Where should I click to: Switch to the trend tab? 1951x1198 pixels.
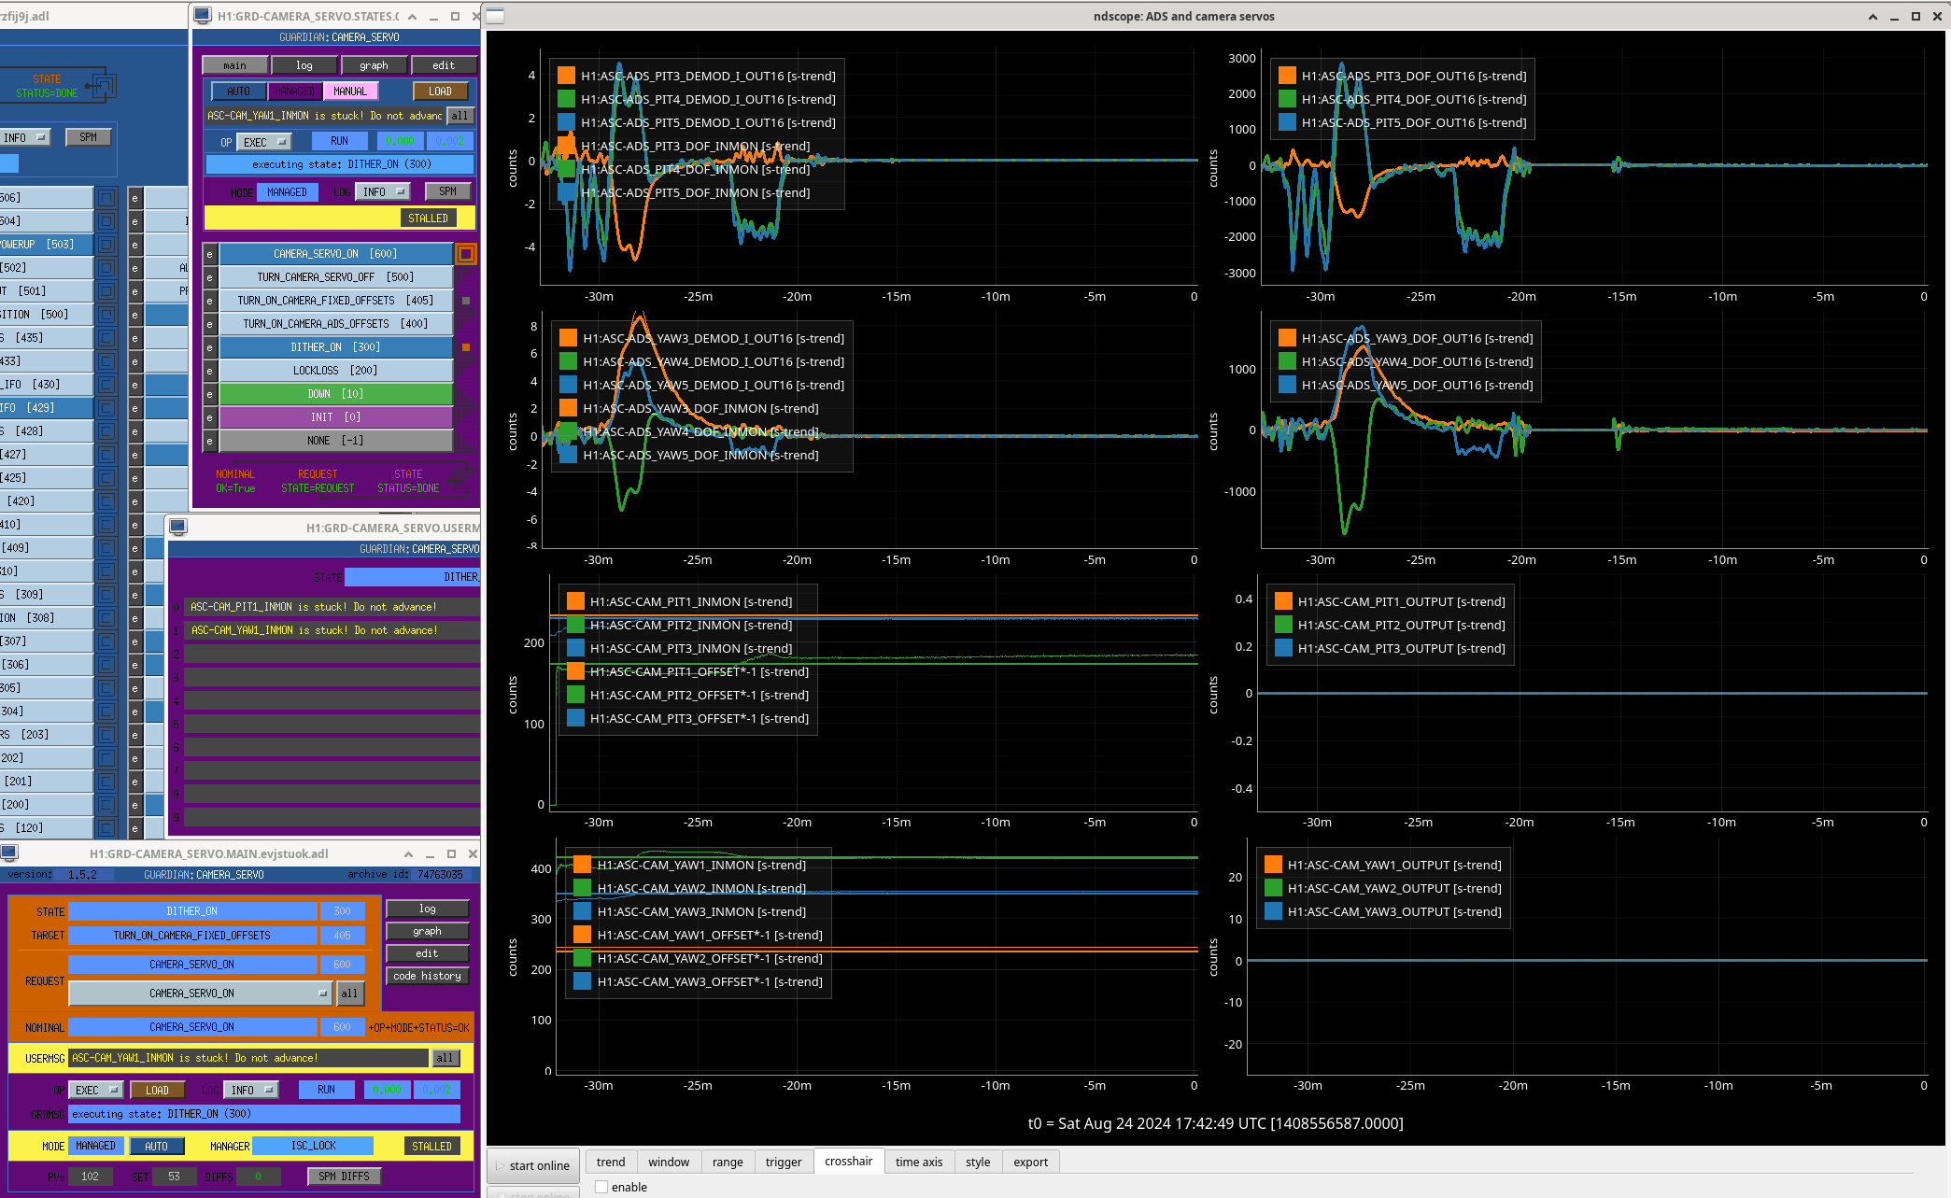(x=611, y=1162)
